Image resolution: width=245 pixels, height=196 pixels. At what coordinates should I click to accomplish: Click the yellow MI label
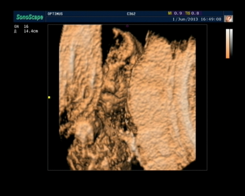point(170,13)
